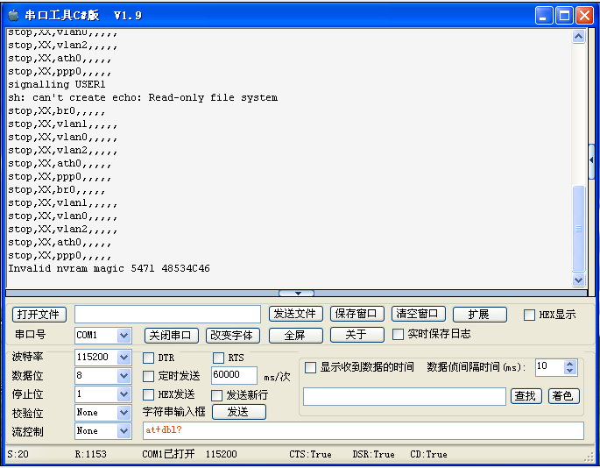Enable 定时发送 timed send checkbox

[x=148, y=376]
